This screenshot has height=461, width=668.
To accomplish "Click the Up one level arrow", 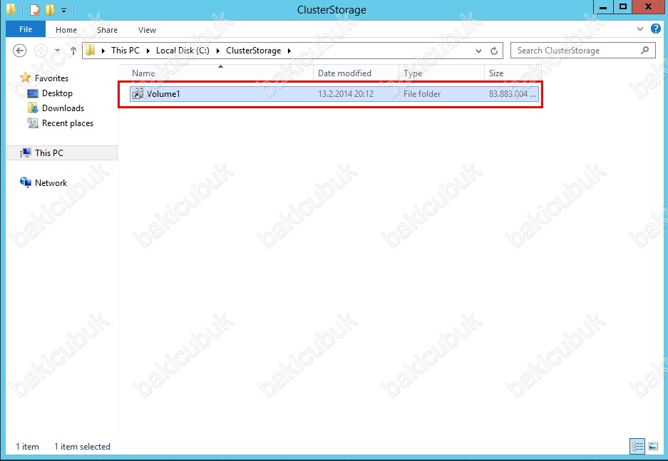I will pyautogui.click(x=73, y=51).
